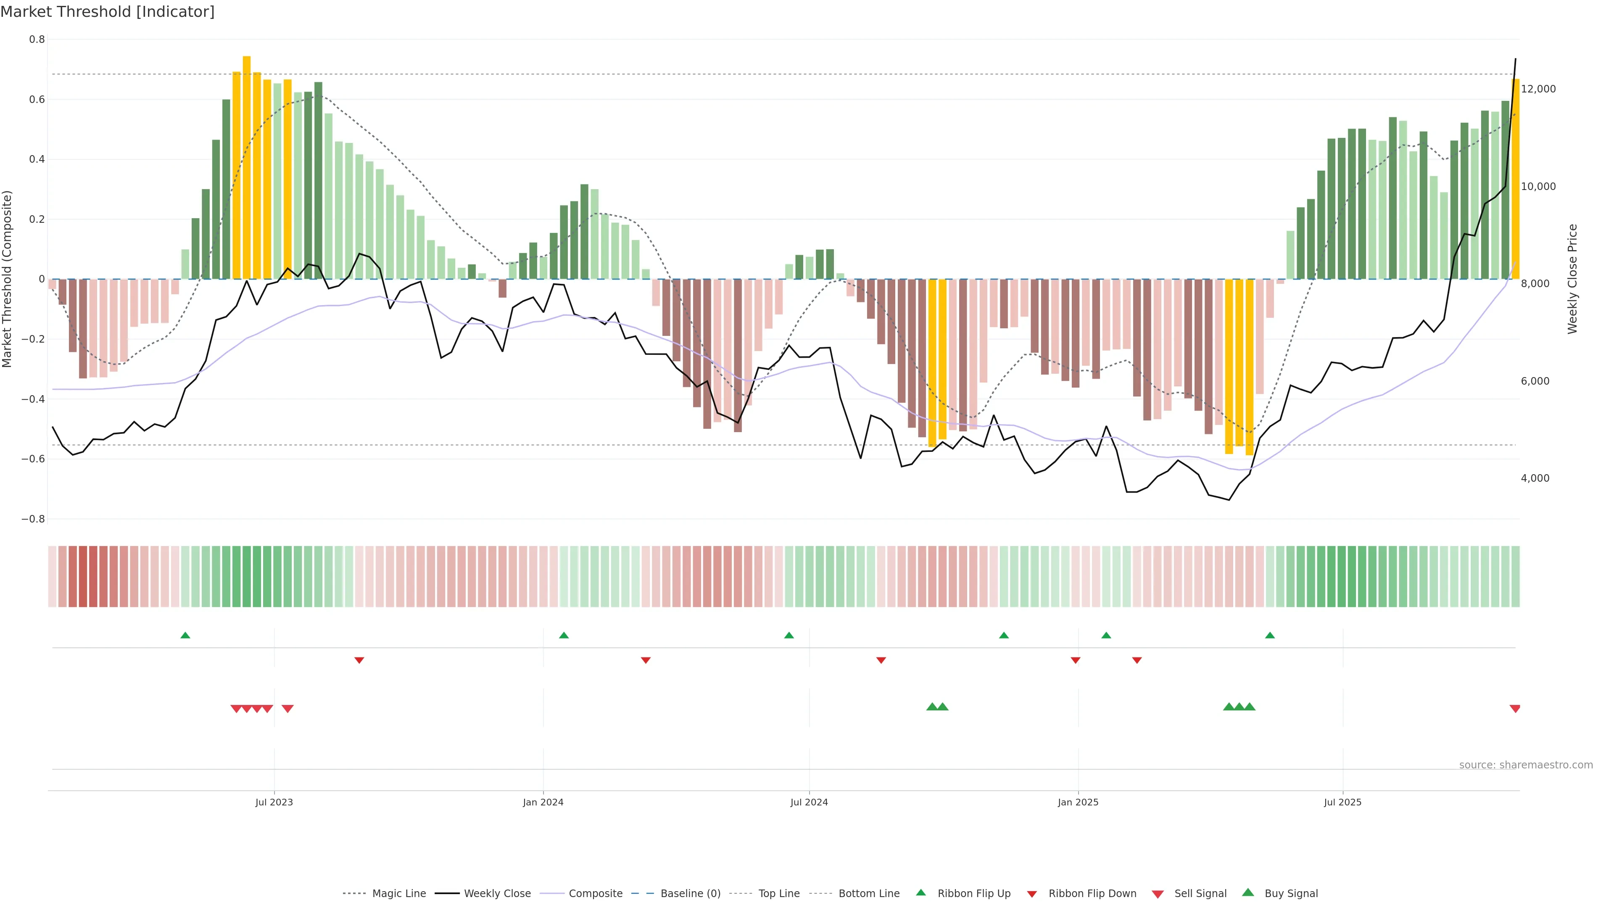Click the Jan 2025 axis label
The width and height of the screenshot is (1614, 908).
pyautogui.click(x=1078, y=802)
